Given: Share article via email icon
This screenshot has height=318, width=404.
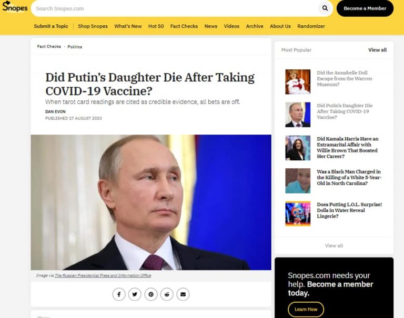Looking at the screenshot, I should pos(183,294).
